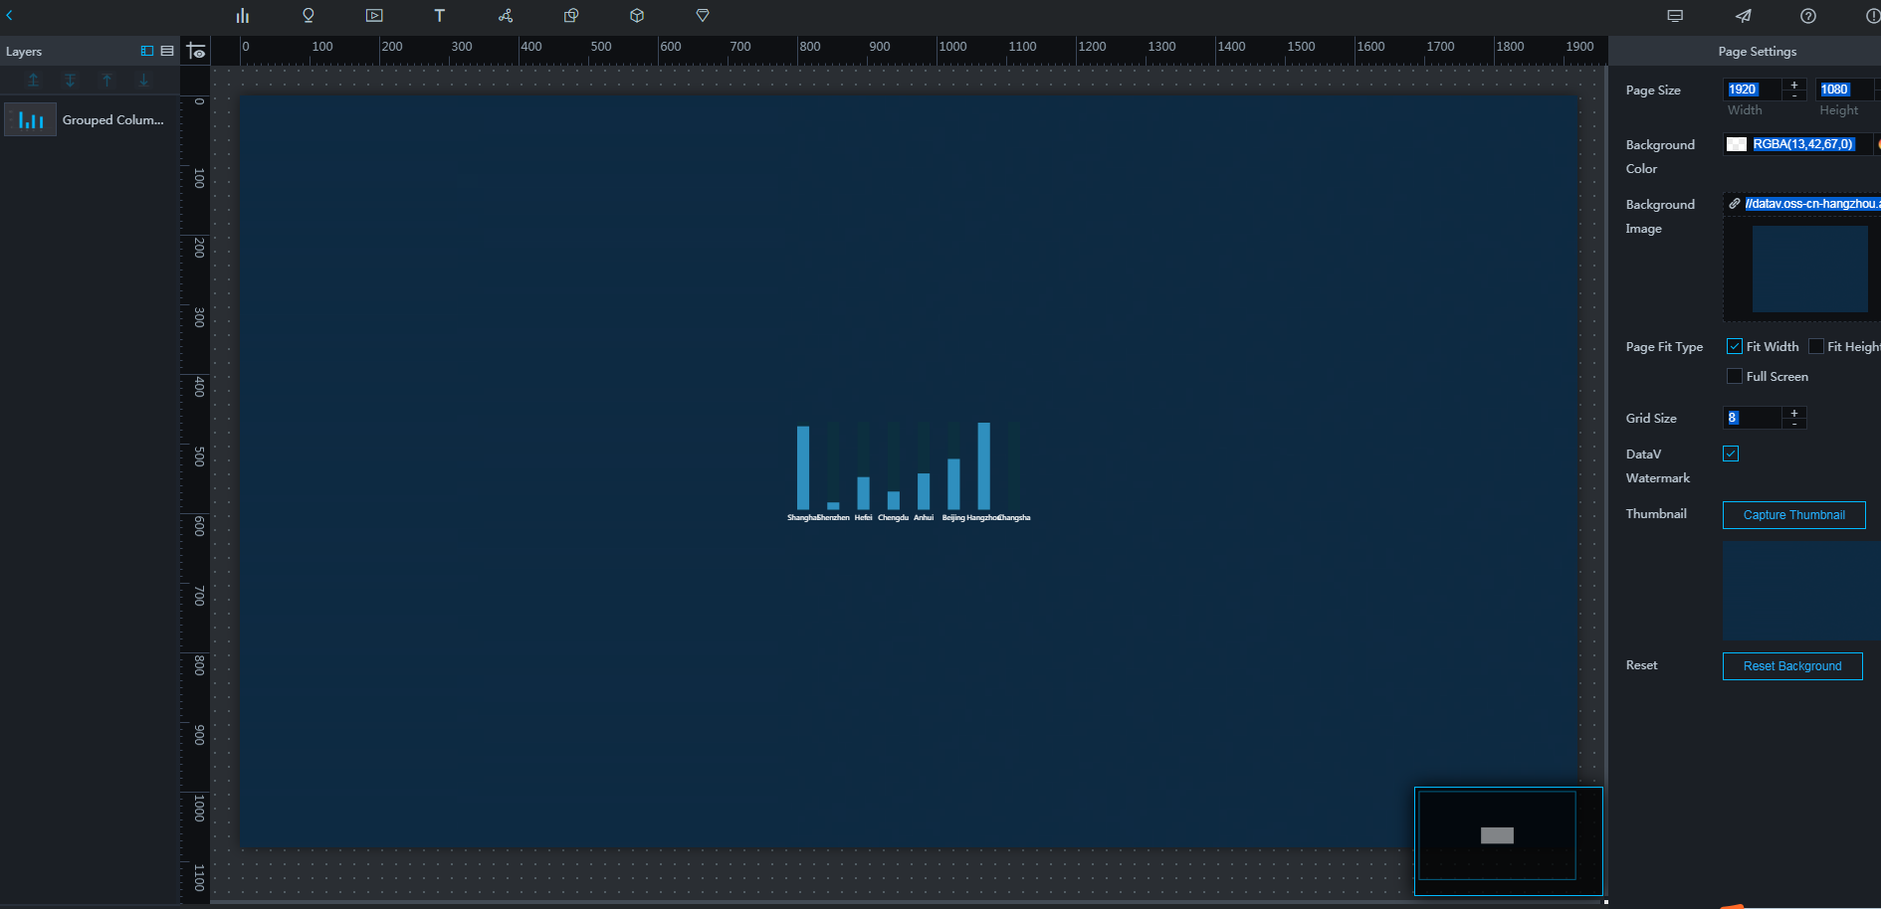Image resolution: width=1881 pixels, height=909 pixels.
Task: Disable the DataV Watermark checkbox
Action: click(1732, 454)
